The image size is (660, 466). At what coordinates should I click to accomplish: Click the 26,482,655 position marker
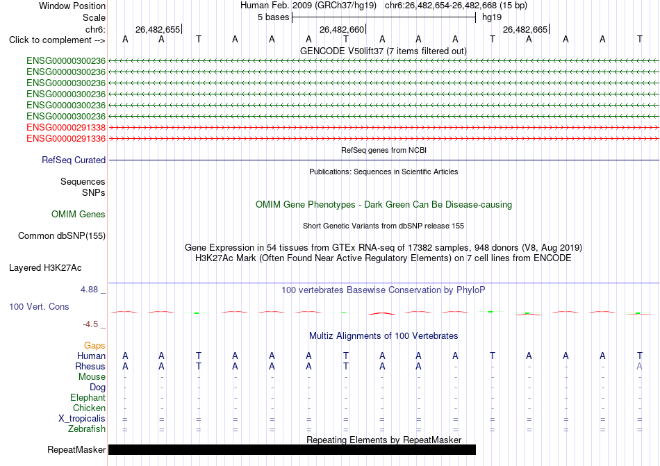(x=158, y=29)
